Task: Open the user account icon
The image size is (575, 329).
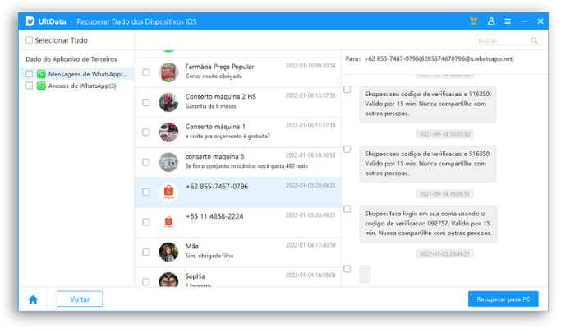Action: (x=491, y=21)
